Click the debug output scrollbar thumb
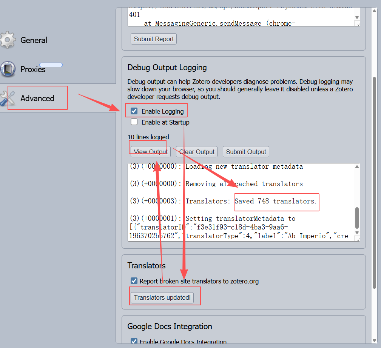This screenshot has height=348, width=381. pyautogui.click(x=357, y=218)
